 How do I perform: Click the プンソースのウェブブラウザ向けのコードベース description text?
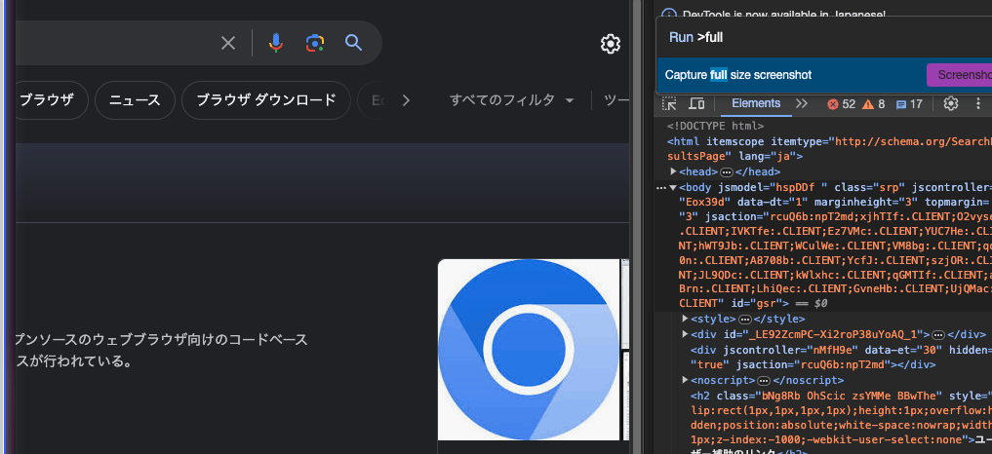tap(161, 340)
